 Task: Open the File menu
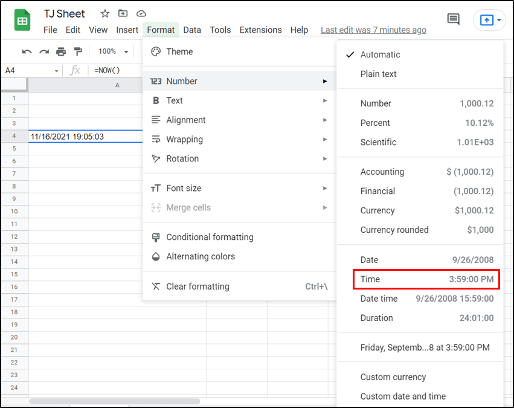(50, 30)
